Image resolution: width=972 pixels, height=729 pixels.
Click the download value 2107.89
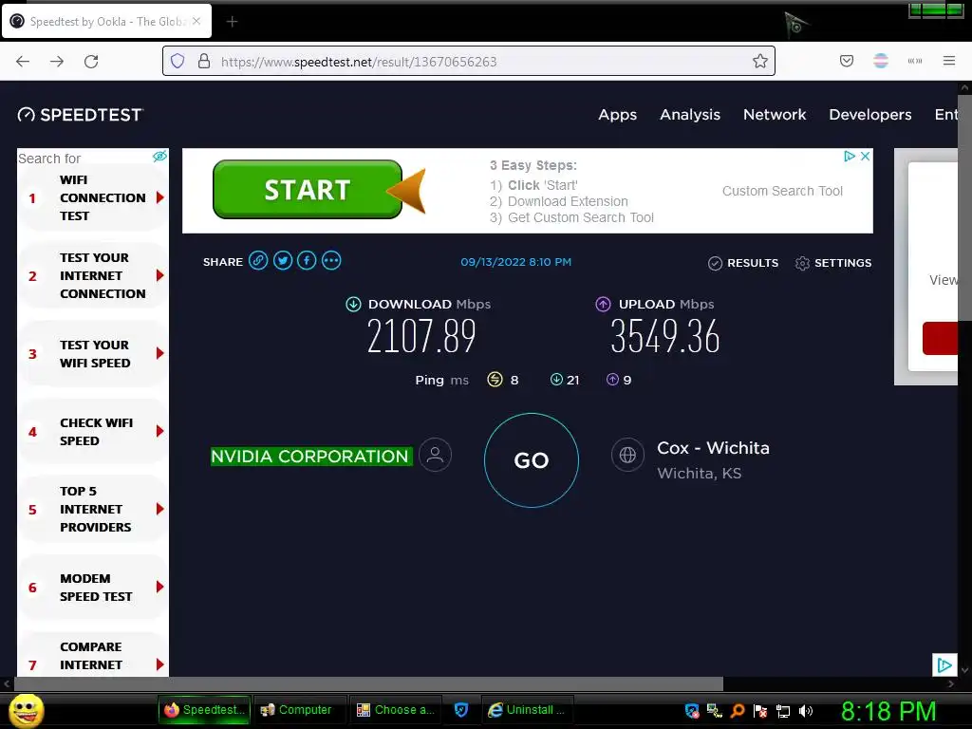tap(421, 336)
